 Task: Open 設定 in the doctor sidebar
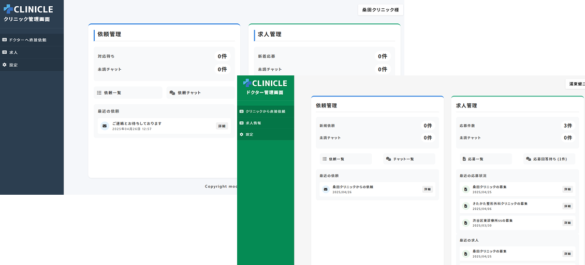pyautogui.click(x=266, y=134)
